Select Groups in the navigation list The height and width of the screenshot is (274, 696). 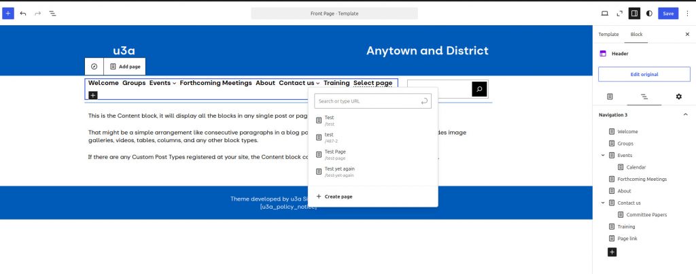click(625, 143)
